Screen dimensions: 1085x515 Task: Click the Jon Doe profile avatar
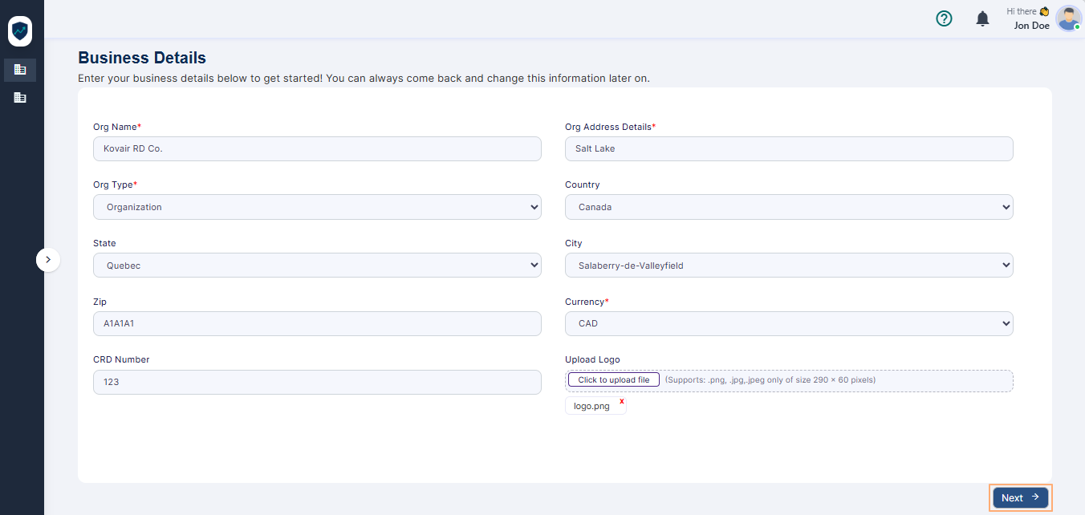1068,18
